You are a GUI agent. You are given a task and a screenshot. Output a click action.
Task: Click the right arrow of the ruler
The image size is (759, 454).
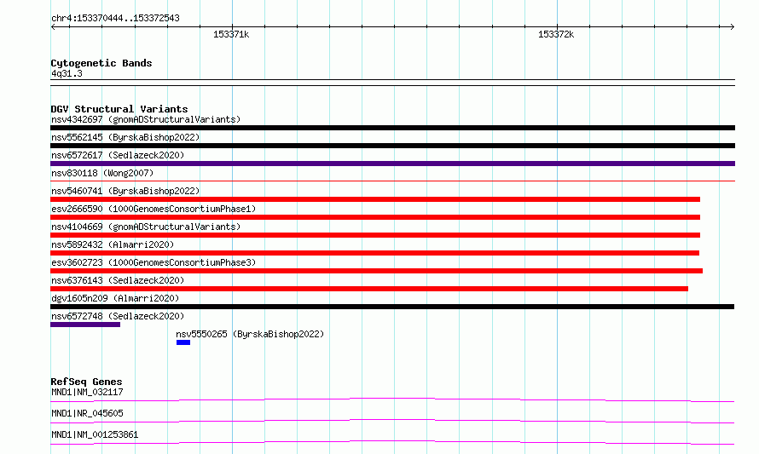point(732,26)
